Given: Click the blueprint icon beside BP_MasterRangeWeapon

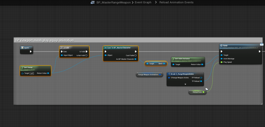Looking at the screenshot, I should coord(92,3).
